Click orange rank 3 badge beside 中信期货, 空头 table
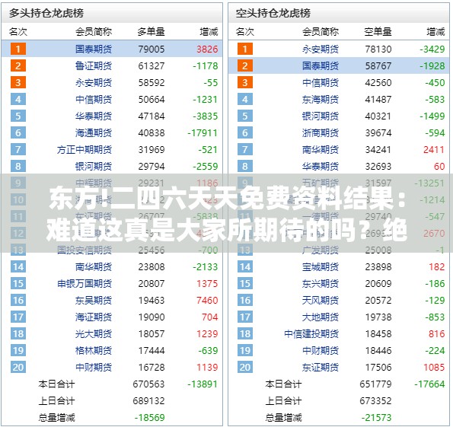 tap(245, 82)
